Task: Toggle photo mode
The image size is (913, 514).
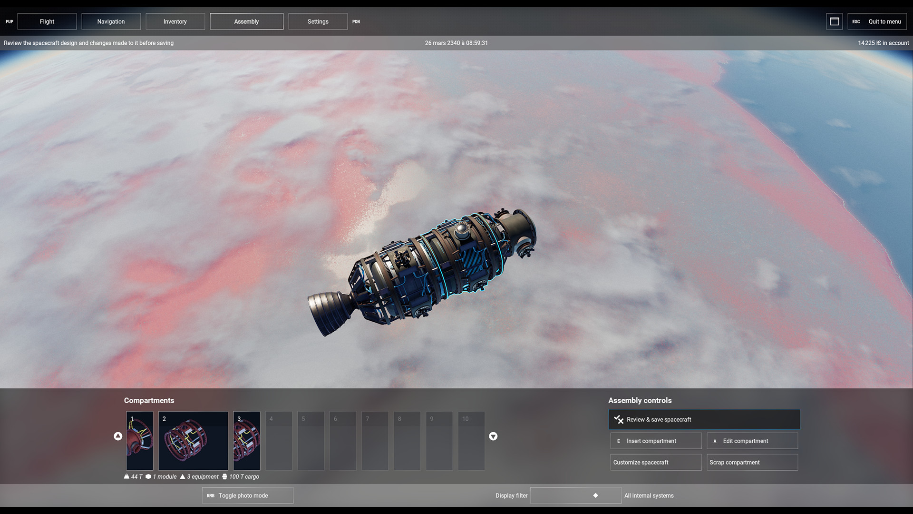Action: click(247, 495)
